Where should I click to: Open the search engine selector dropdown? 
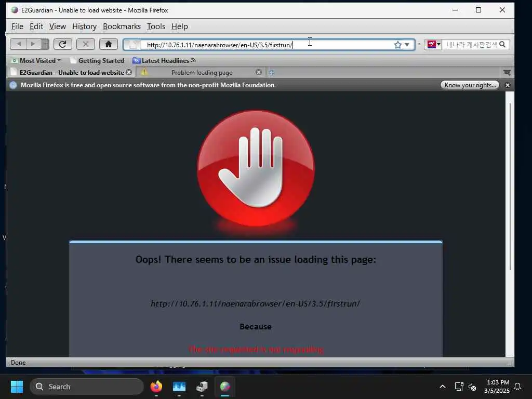pos(433,45)
